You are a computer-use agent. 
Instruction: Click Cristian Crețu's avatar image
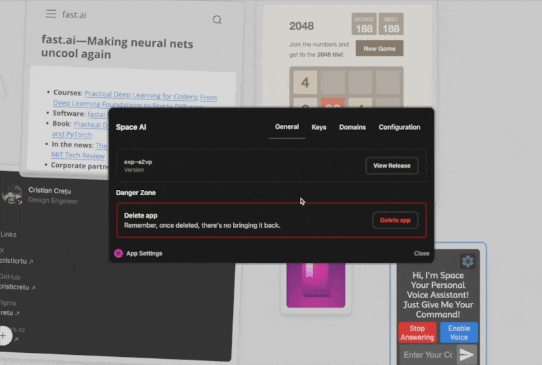click(x=12, y=195)
